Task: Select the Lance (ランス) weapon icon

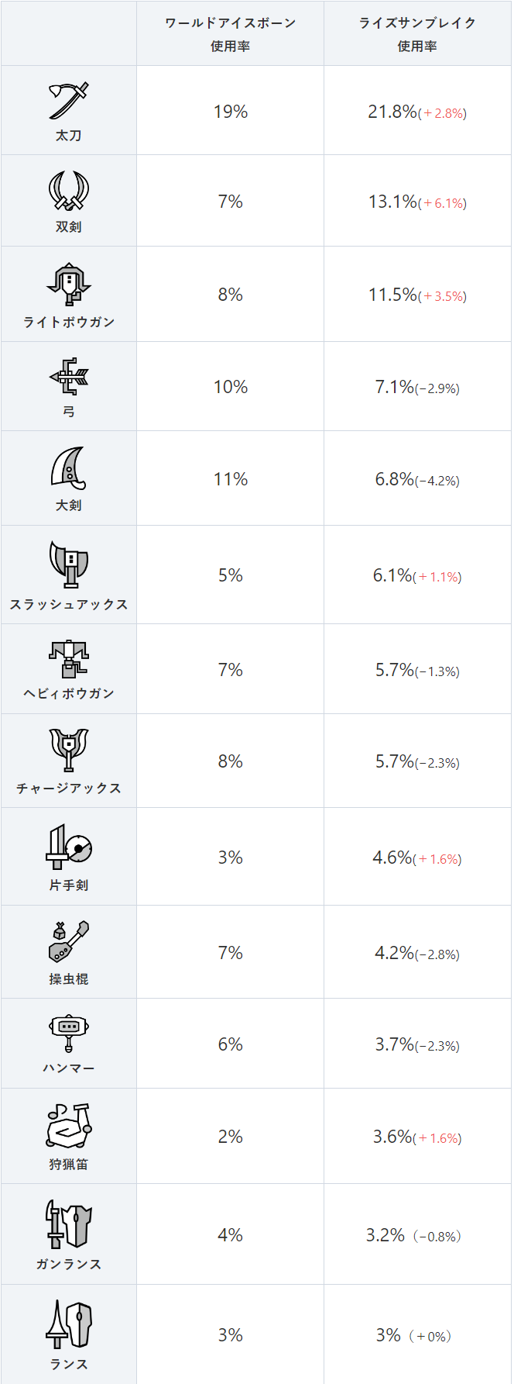Action: (69, 1324)
